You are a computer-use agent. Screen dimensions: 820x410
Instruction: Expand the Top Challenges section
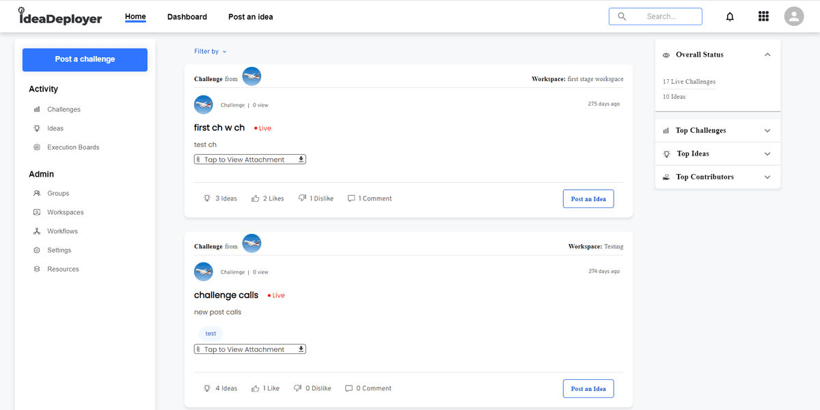(767, 130)
